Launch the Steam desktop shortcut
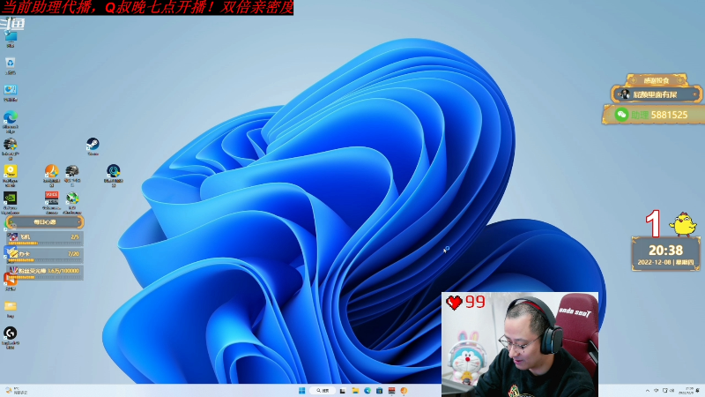This screenshot has height=397, width=705. pyautogui.click(x=93, y=146)
